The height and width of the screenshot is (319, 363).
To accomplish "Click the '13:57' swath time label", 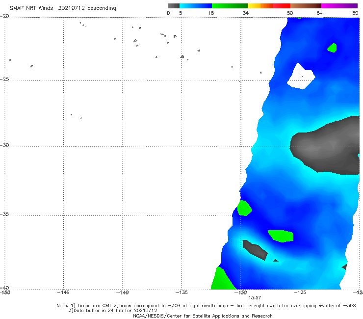I will [255, 298].
